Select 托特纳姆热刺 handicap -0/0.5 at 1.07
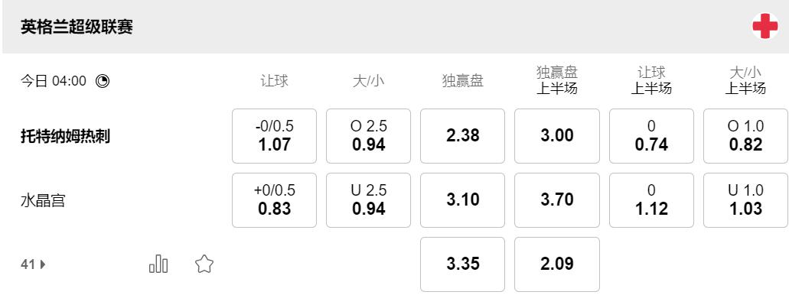This screenshot has width=789, height=308. click(274, 136)
